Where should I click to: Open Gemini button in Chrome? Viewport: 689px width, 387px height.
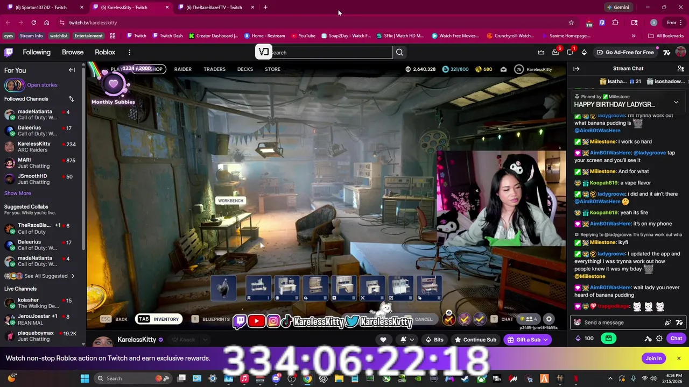click(x=618, y=7)
